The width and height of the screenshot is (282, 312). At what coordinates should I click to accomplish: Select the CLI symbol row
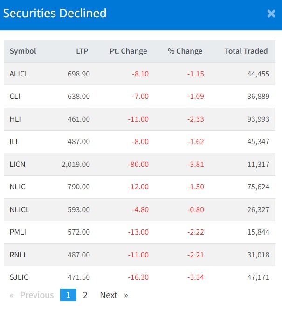15,97
